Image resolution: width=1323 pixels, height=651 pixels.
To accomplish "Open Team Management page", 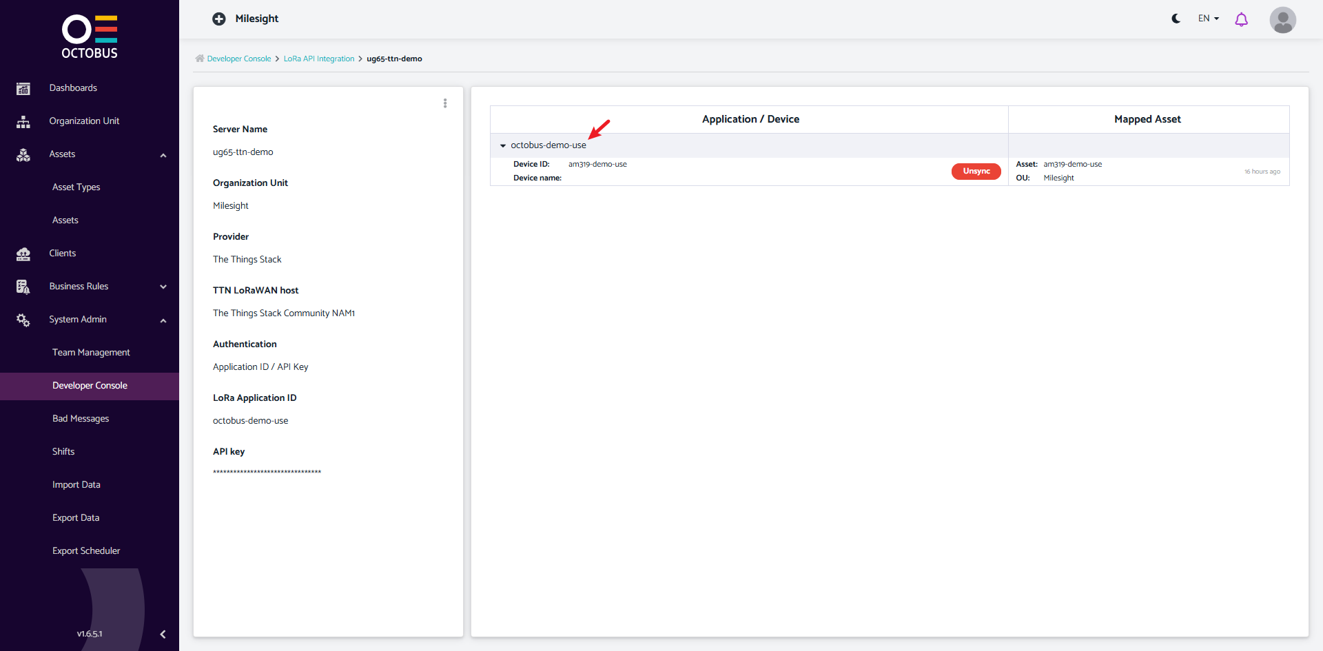I will (x=91, y=353).
